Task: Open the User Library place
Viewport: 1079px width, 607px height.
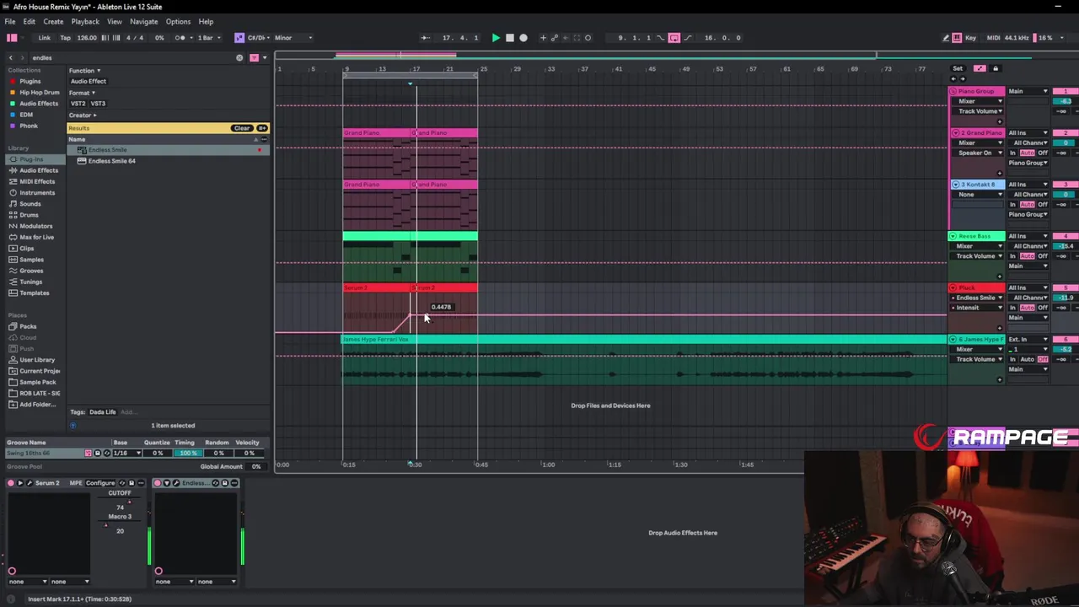Action: tap(37, 360)
